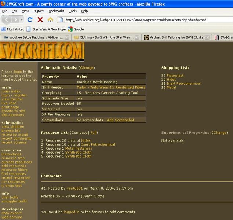Open the back/forward history dropdown arrow
The width and height of the screenshot is (233, 220).
click(x=22, y=19)
